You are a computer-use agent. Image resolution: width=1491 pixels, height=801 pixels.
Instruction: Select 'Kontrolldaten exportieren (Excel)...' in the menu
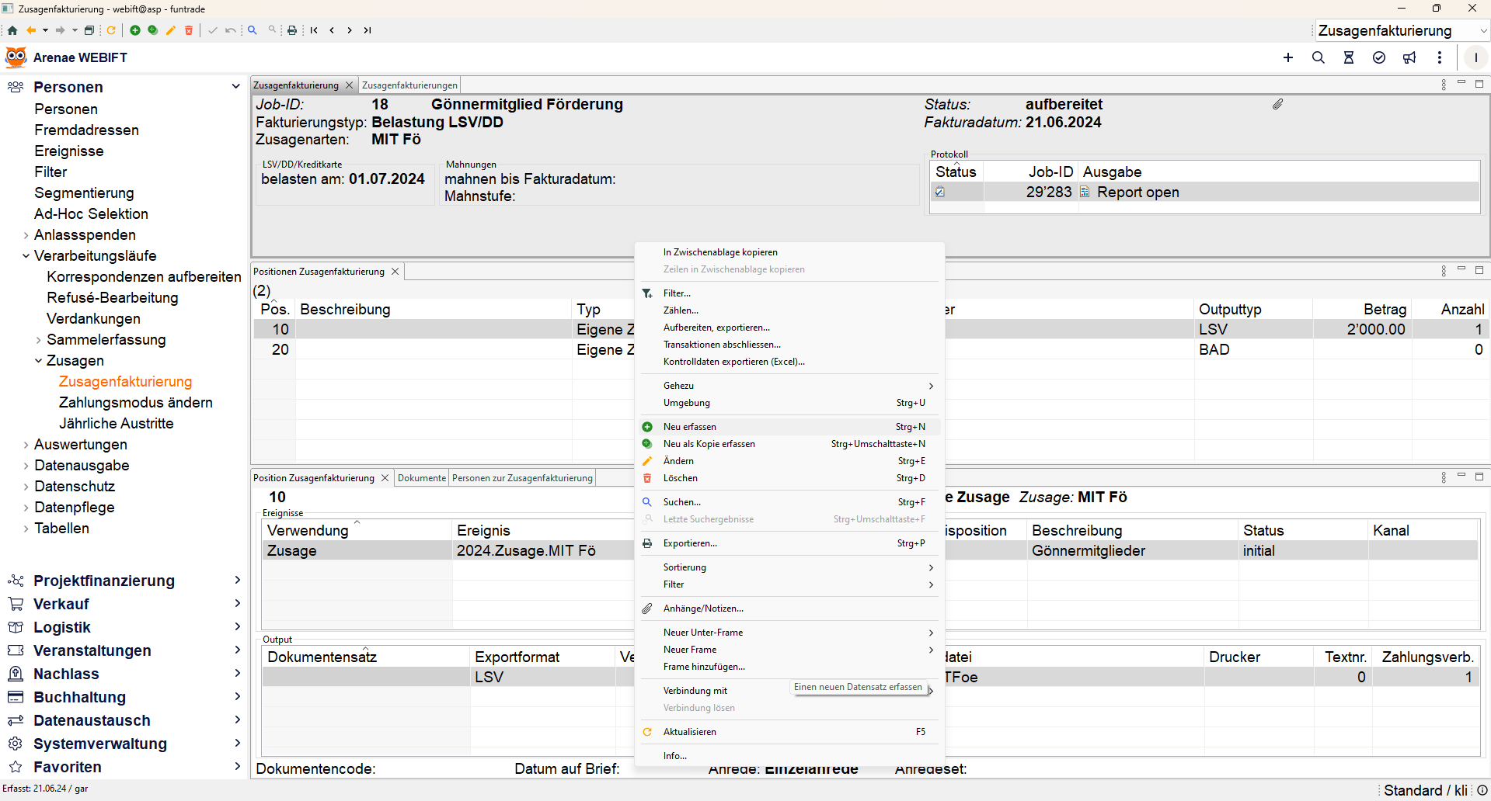coord(733,362)
